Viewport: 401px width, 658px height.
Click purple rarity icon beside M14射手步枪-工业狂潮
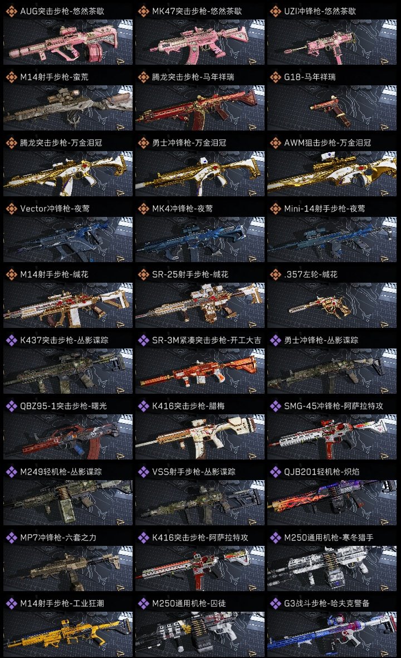[x=12, y=603]
